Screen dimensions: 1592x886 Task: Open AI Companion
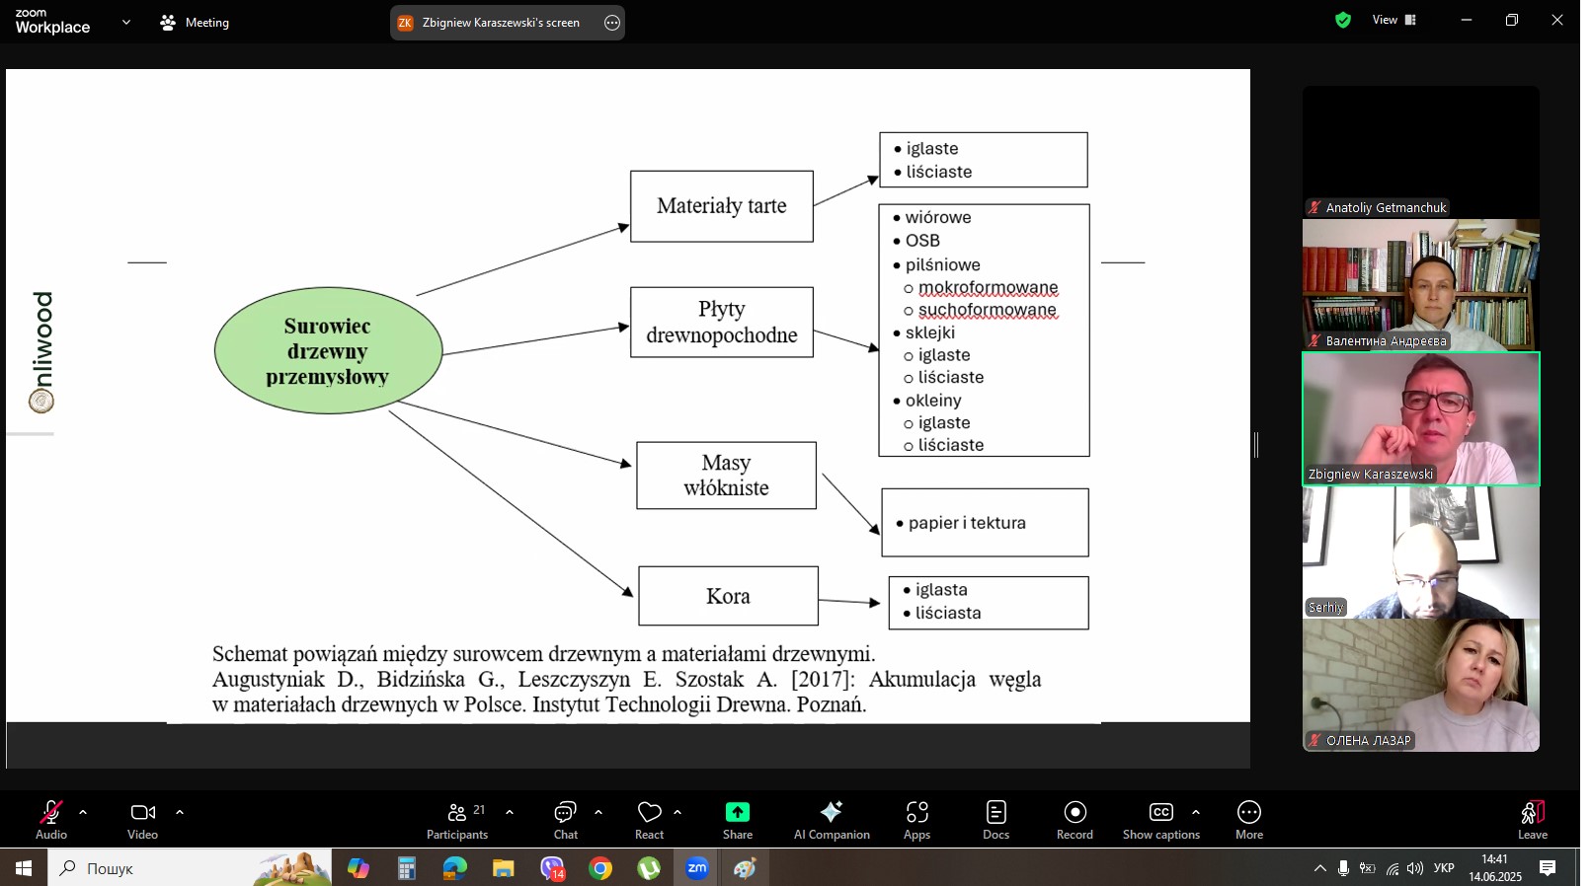(832, 819)
